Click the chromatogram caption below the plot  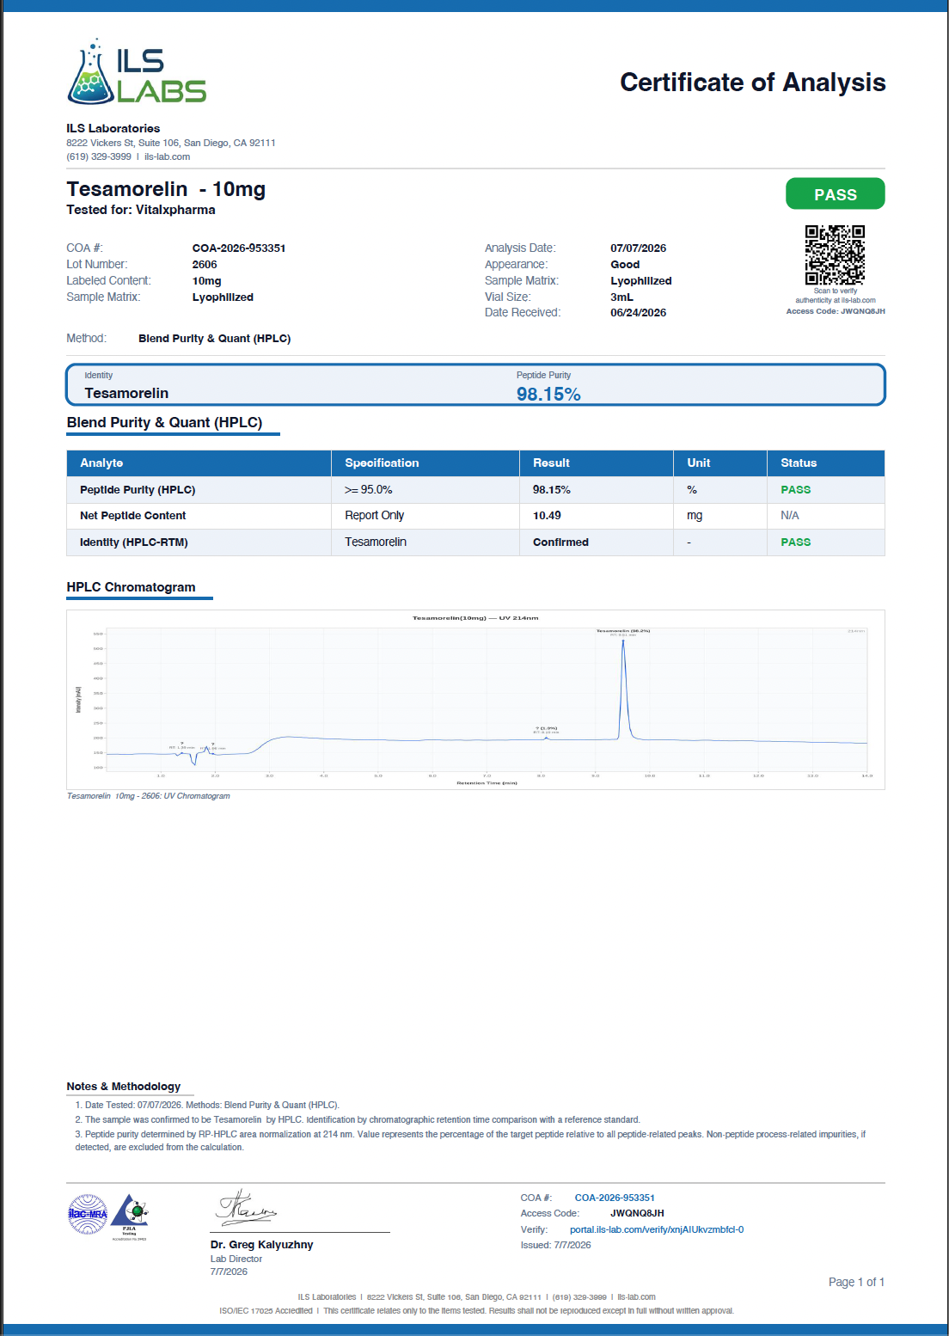[149, 796]
